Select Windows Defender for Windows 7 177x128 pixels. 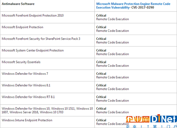tap(25, 74)
